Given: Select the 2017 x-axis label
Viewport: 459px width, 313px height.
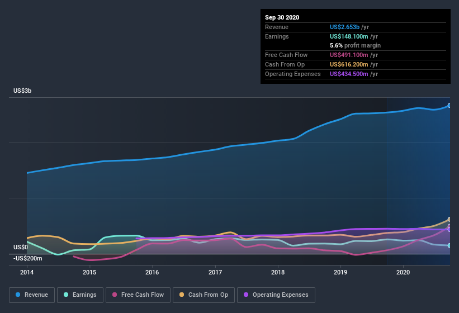Looking at the screenshot, I should 215,272.
